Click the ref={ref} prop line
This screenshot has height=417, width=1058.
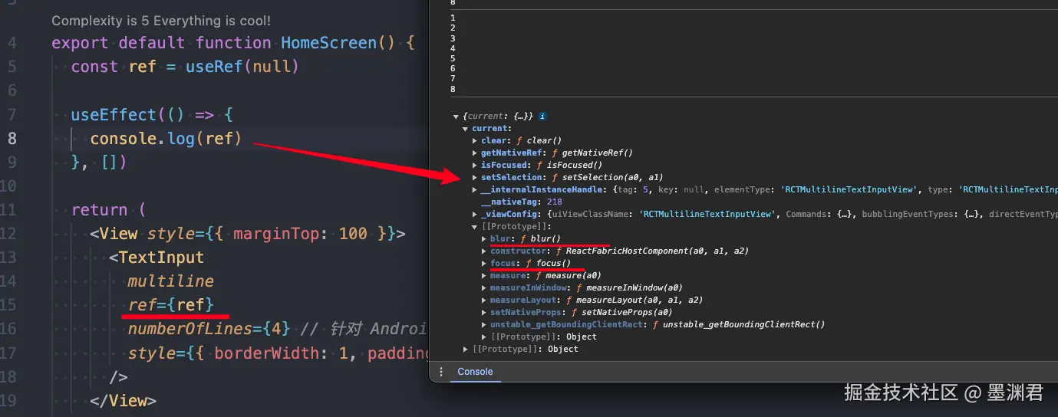click(170, 305)
